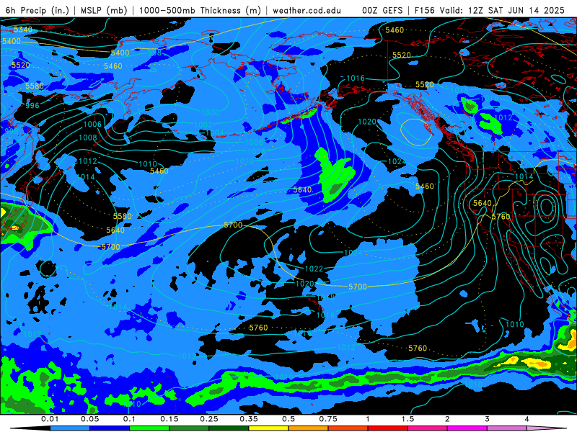Select the yellow 0.35–0.5 legend swatch
577x432 pixels.
click(x=268, y=428)
